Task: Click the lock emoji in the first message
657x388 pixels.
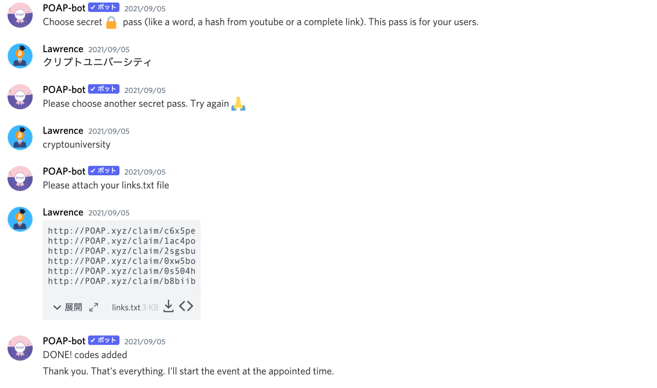Action: click(111, 23)
